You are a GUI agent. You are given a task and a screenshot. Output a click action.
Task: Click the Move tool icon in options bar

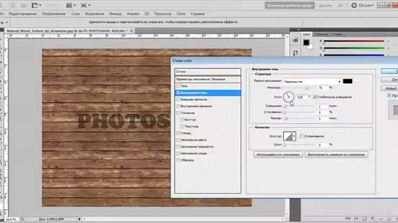click(x=2, y=22)
